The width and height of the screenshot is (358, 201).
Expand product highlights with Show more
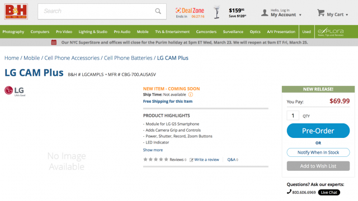click(153, 150)
